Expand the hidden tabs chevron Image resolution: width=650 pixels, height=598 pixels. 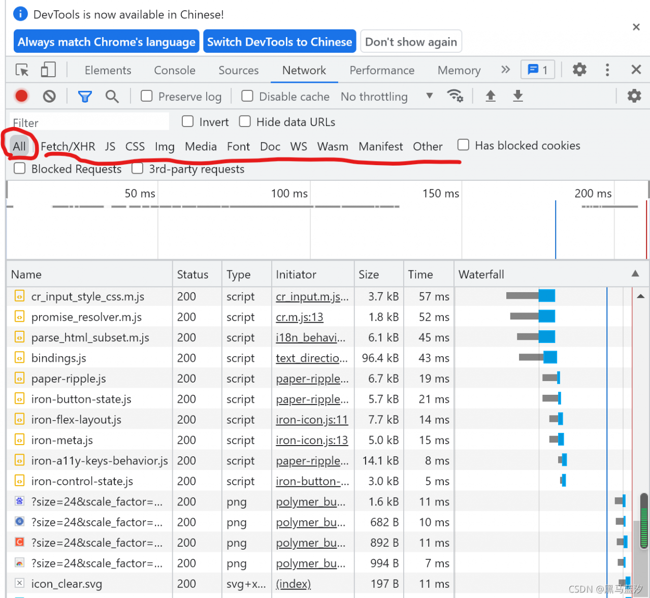[505, 70]
